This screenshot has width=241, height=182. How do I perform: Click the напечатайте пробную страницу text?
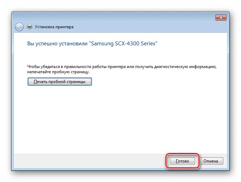(58, 72)
